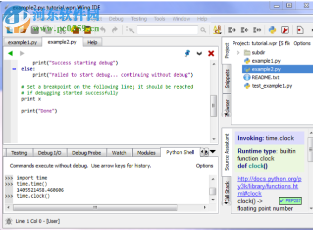Click Options in the Project panel
Image resolution: width=313 pixels, height=230 pixels.
click(302, 43)
